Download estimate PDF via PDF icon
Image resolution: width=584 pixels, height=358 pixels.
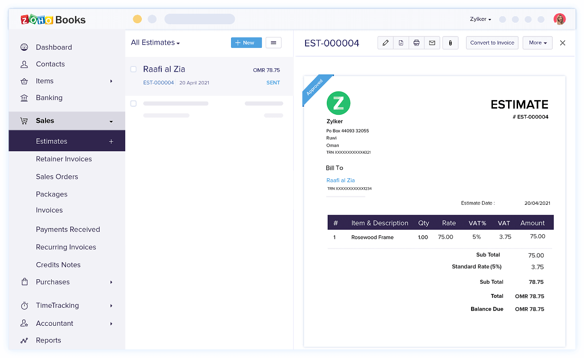pos(401,43)
